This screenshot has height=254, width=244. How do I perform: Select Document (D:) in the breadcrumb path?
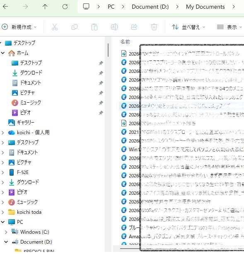click(150, 7)
